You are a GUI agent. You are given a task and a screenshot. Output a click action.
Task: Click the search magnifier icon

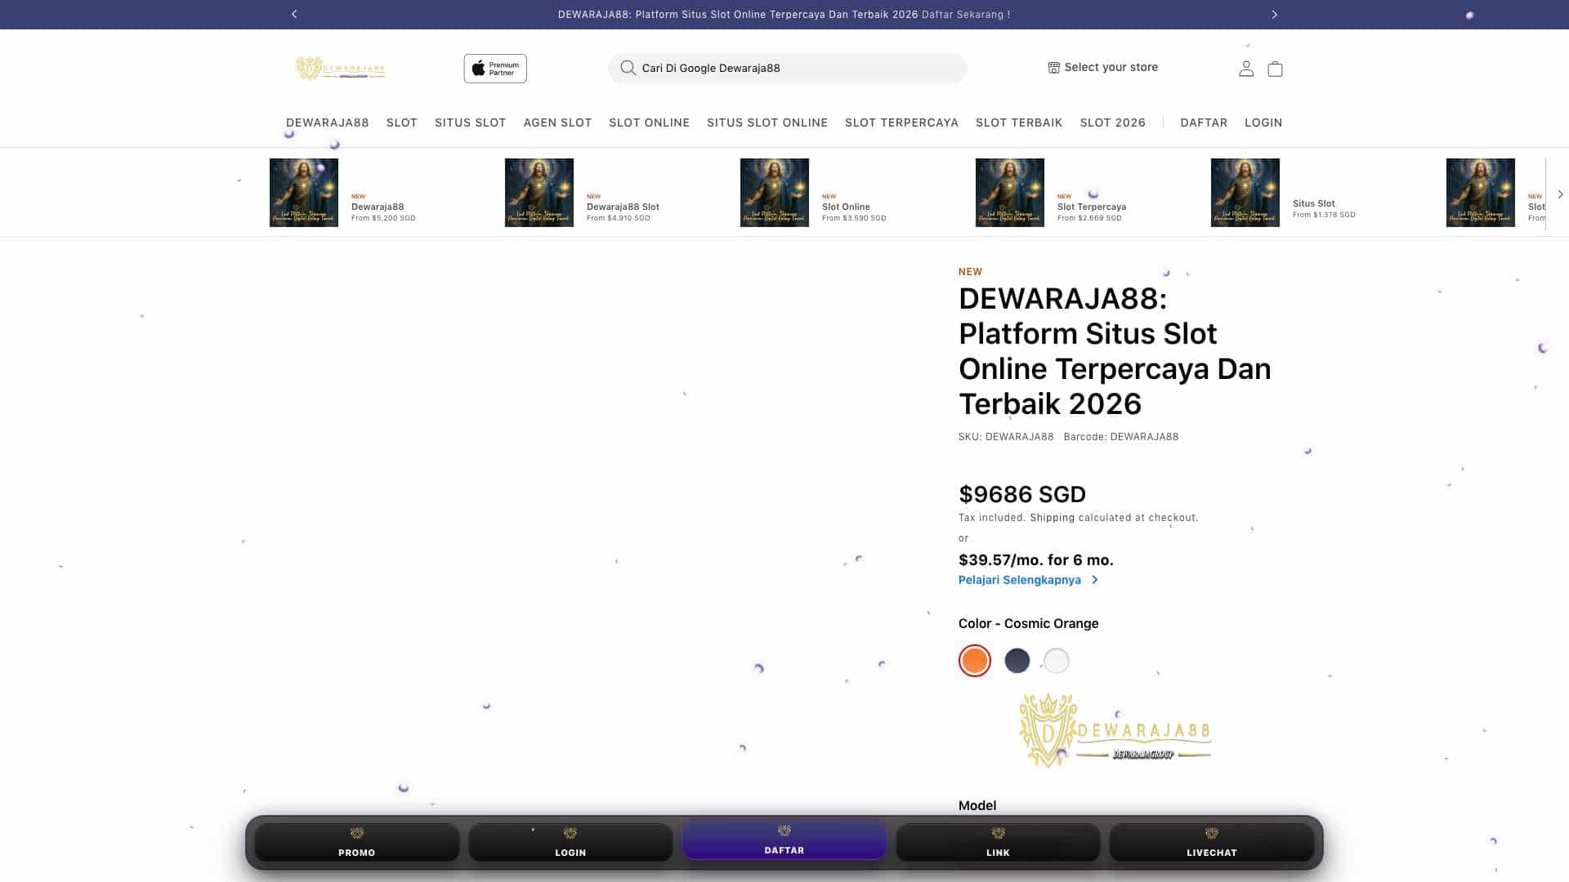[x=628, y=68]
